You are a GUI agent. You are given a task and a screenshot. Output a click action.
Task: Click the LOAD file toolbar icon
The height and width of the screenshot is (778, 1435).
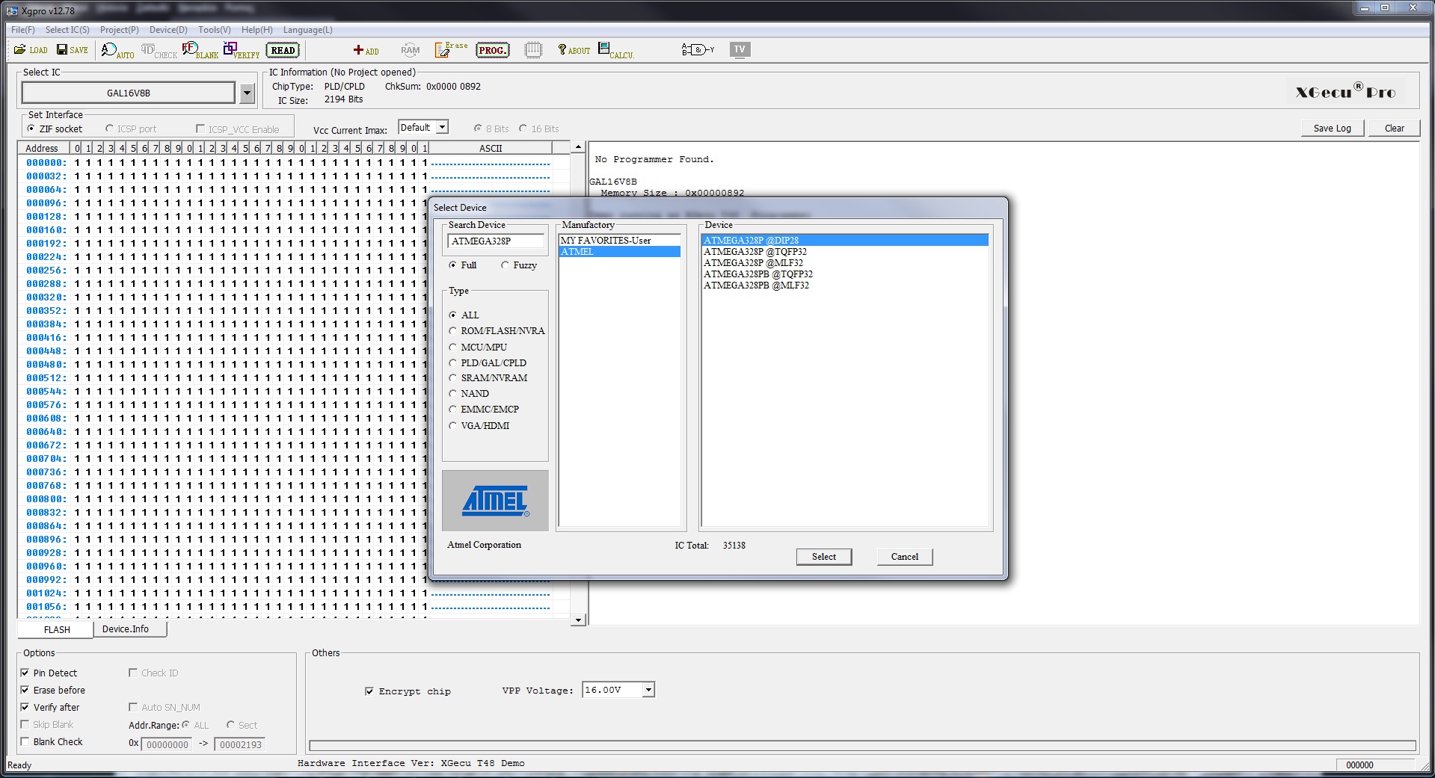coord(31,50)
